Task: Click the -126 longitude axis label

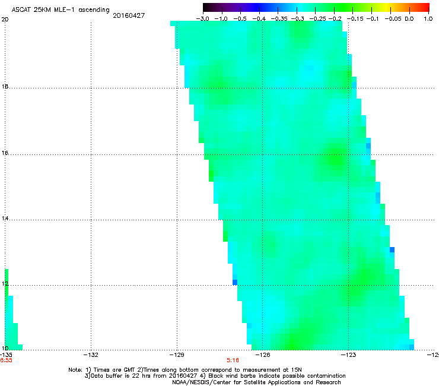Action: pyautogui.click(x=263, y=355)
